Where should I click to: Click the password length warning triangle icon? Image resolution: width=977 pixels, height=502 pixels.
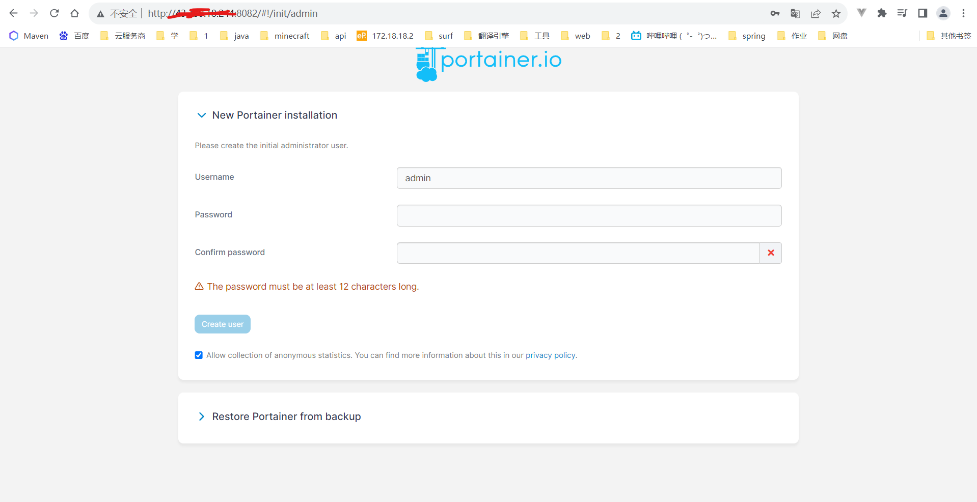(199, 287)
